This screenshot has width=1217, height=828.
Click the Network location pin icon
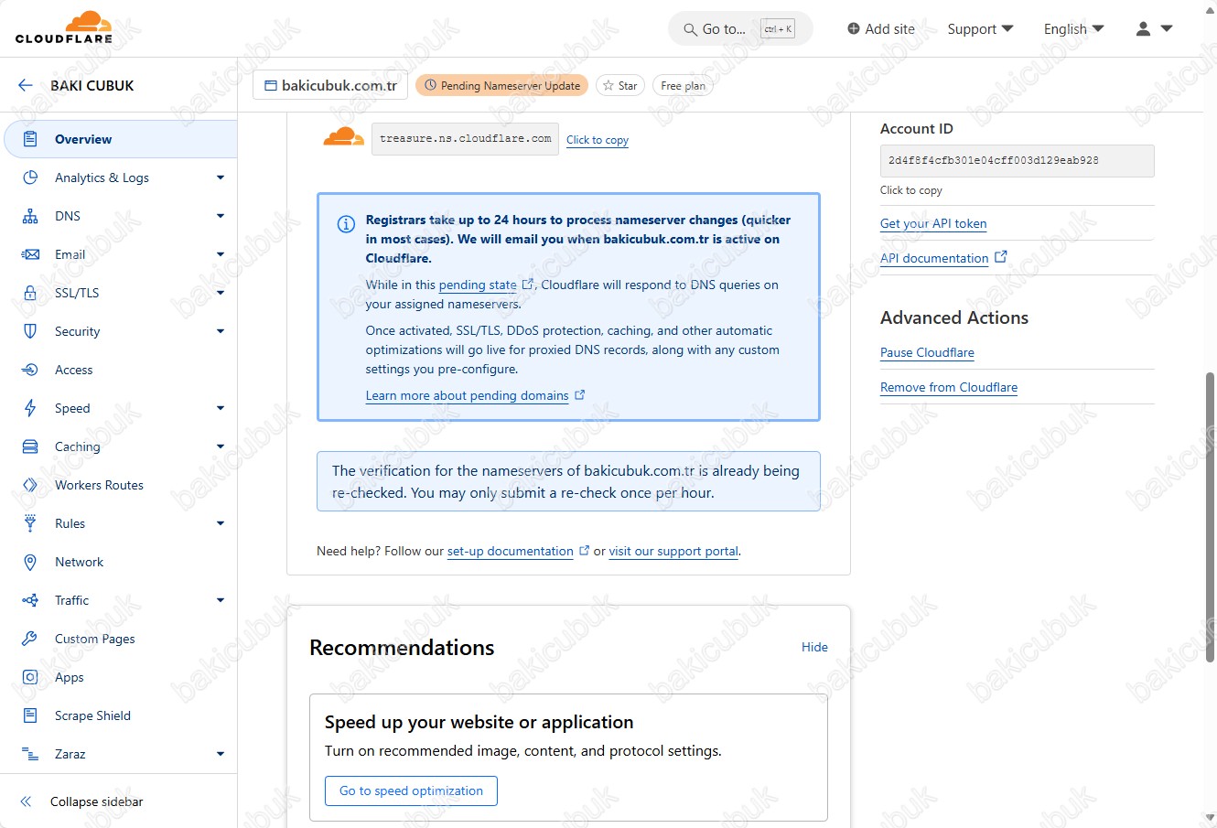pyautogui.click(x=30, y=562)
